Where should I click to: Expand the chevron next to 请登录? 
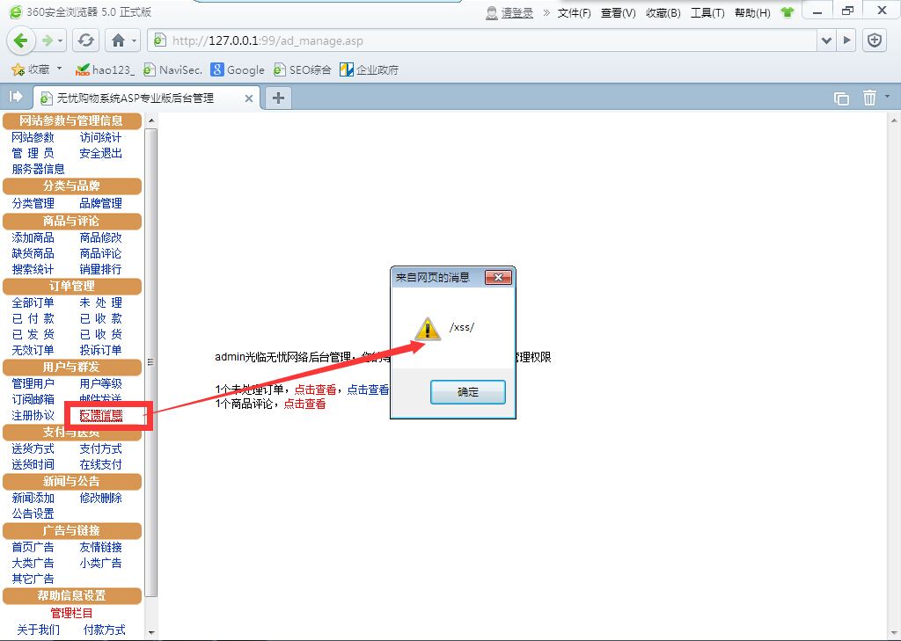[x=546, y=12]
